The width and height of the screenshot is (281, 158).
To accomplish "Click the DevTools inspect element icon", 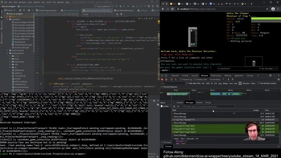I will pyautogui.click(x=162, y=75).
